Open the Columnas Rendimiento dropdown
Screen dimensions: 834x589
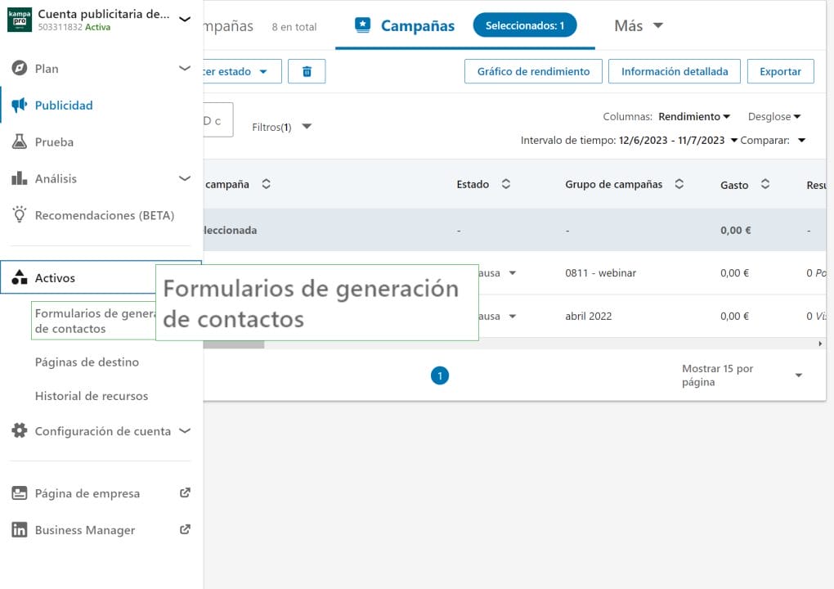pos(694,117)
